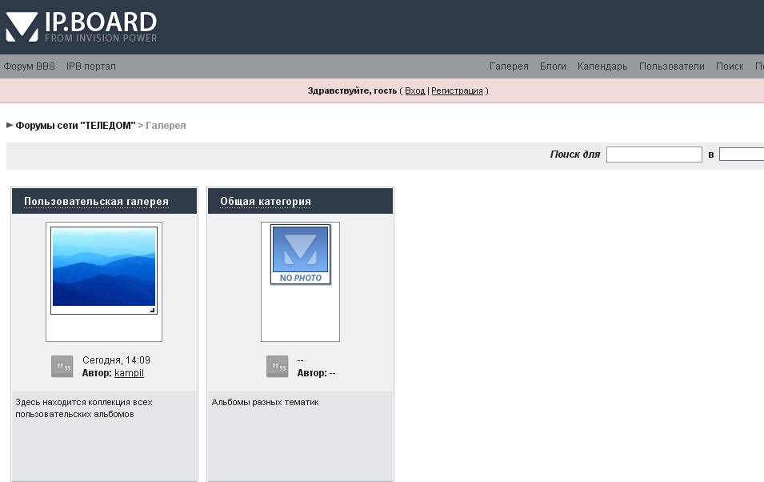Click the Регистрация link

457,91
